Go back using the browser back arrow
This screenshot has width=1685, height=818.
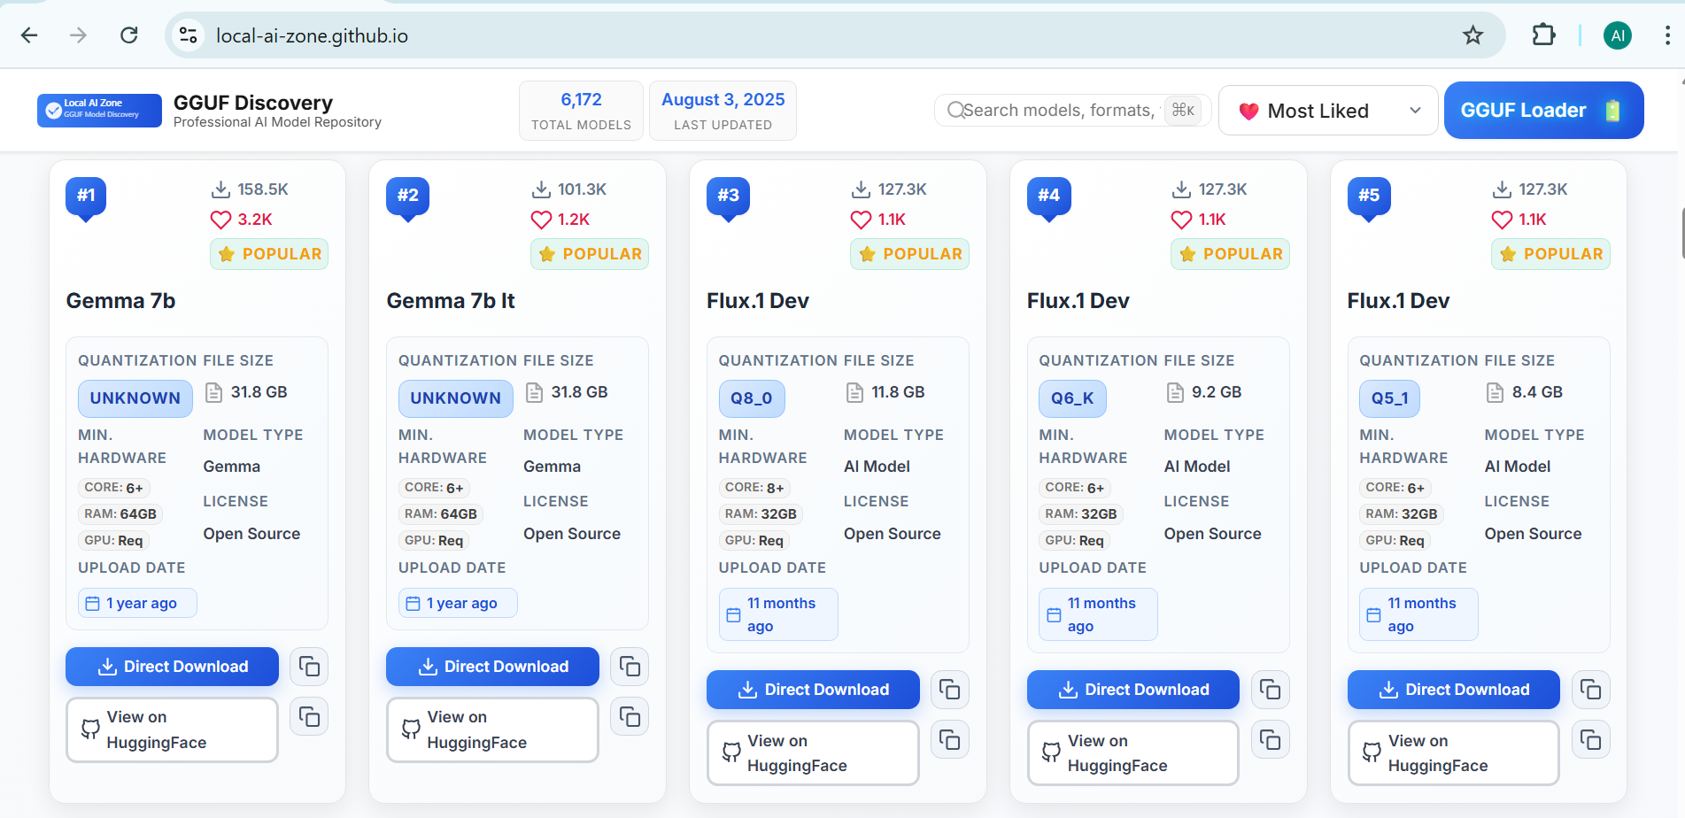pos(29,35)
